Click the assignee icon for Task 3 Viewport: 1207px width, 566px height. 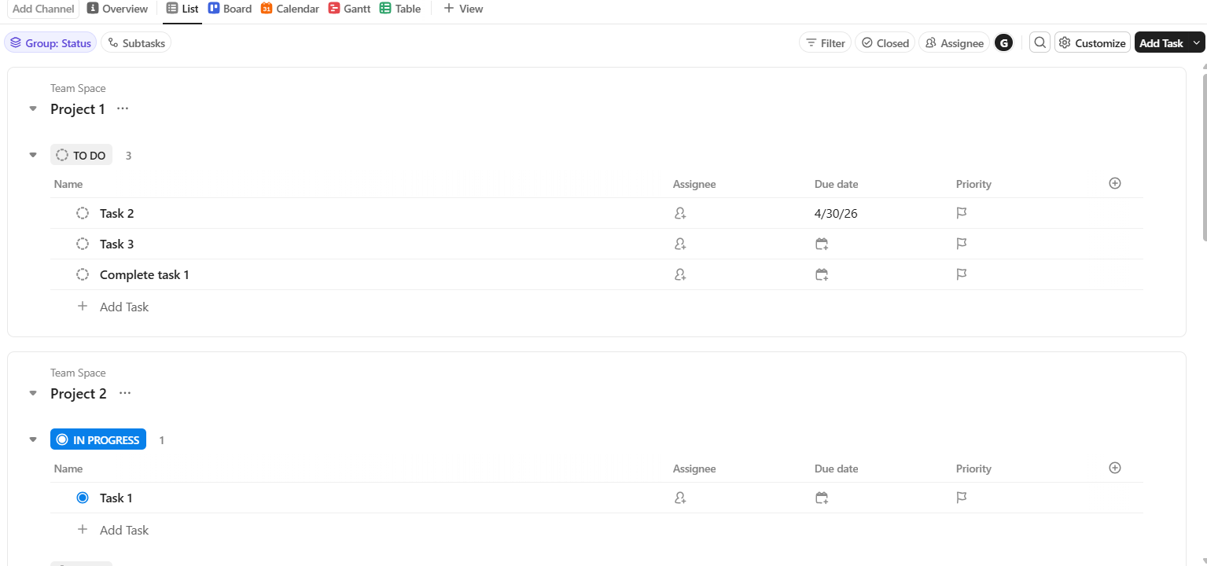click(680, 244)
